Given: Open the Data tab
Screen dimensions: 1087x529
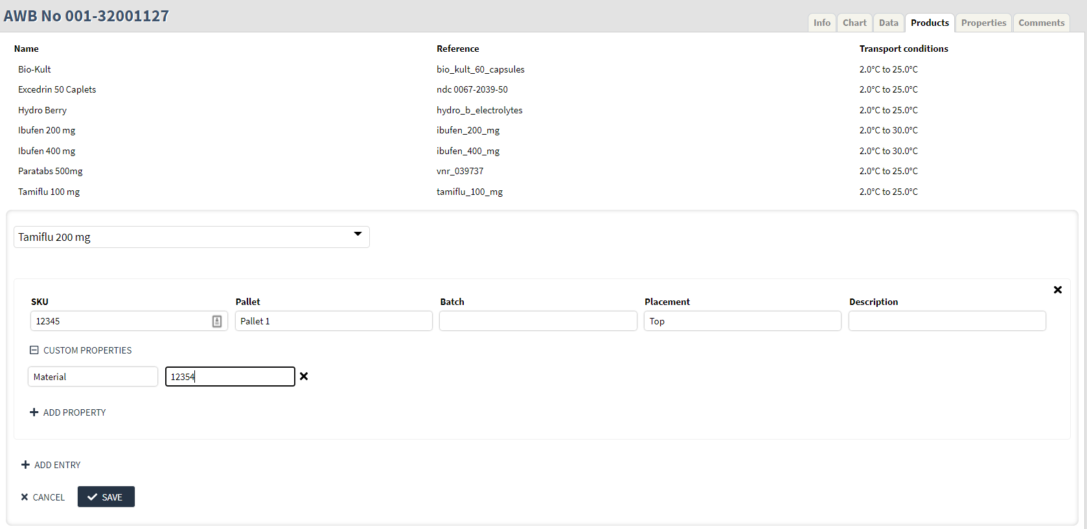Looking at the screenshot, I should [x=889, y=23].
